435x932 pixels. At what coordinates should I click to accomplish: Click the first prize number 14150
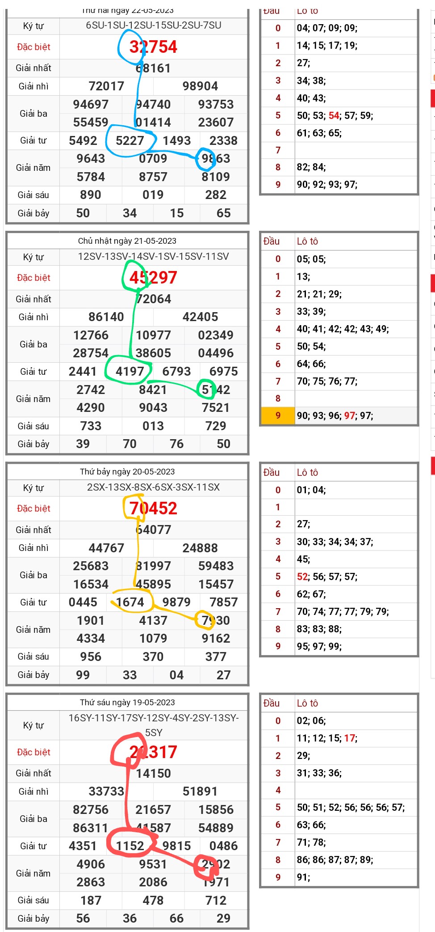153,774
